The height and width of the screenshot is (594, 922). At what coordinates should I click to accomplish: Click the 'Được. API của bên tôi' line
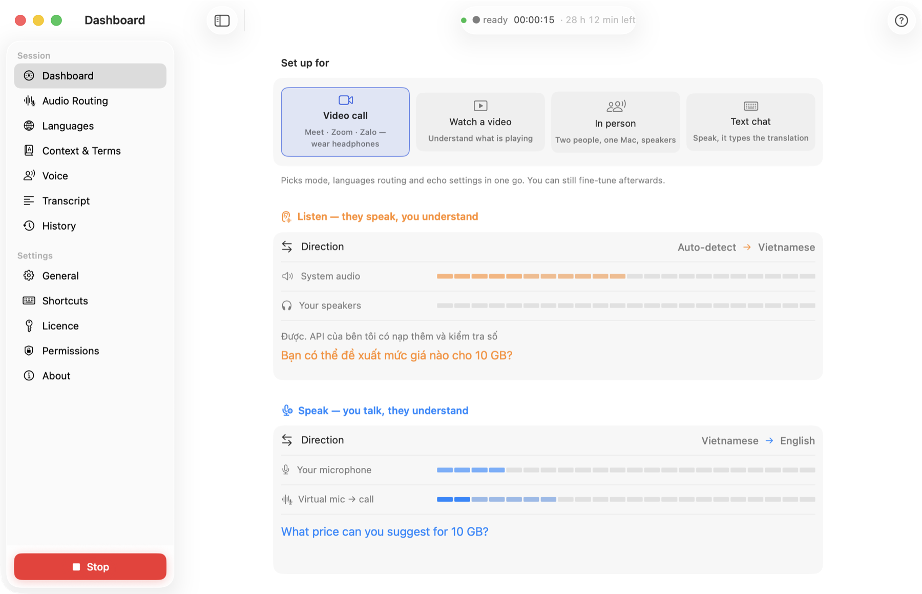pyautogui.click(x=389, y=337)
